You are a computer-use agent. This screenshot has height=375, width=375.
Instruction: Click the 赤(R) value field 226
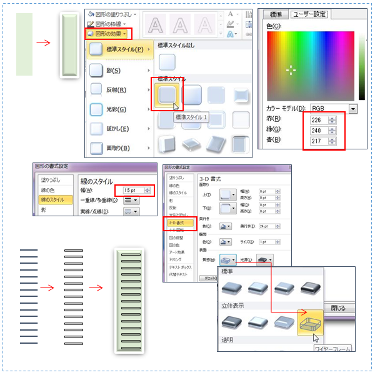319,120
